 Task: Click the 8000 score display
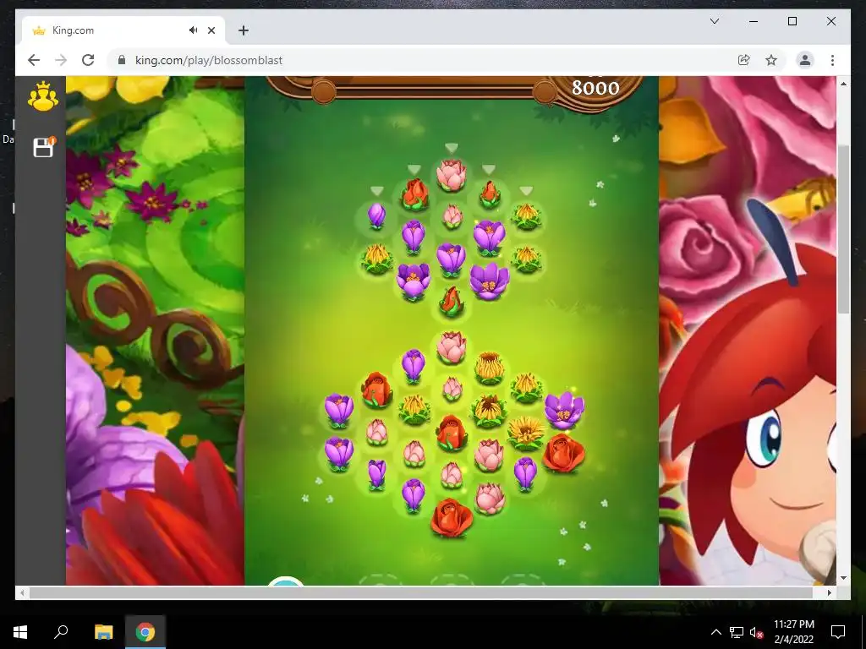595,88
